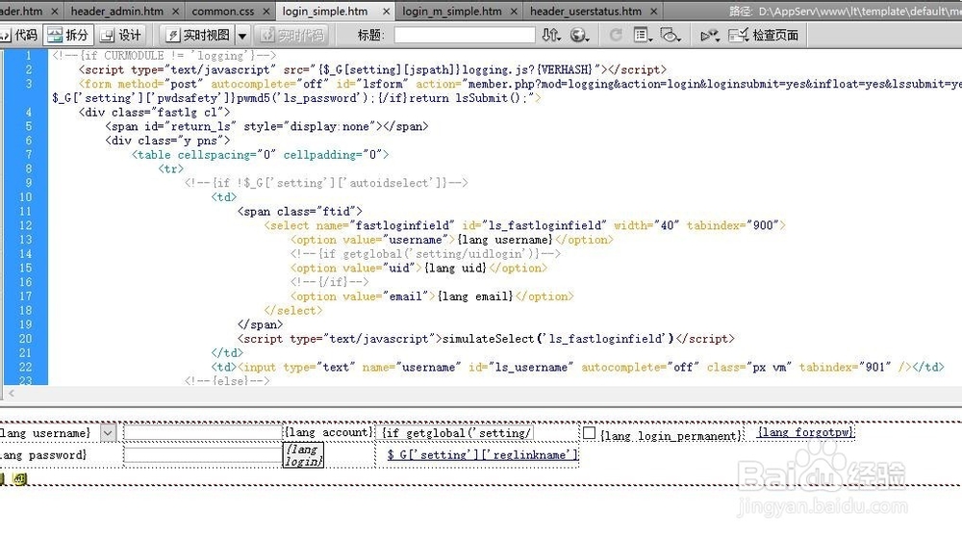Click the form method="post" code line
The height and width of the screenshot is (540, 962).
click(520, 84)
